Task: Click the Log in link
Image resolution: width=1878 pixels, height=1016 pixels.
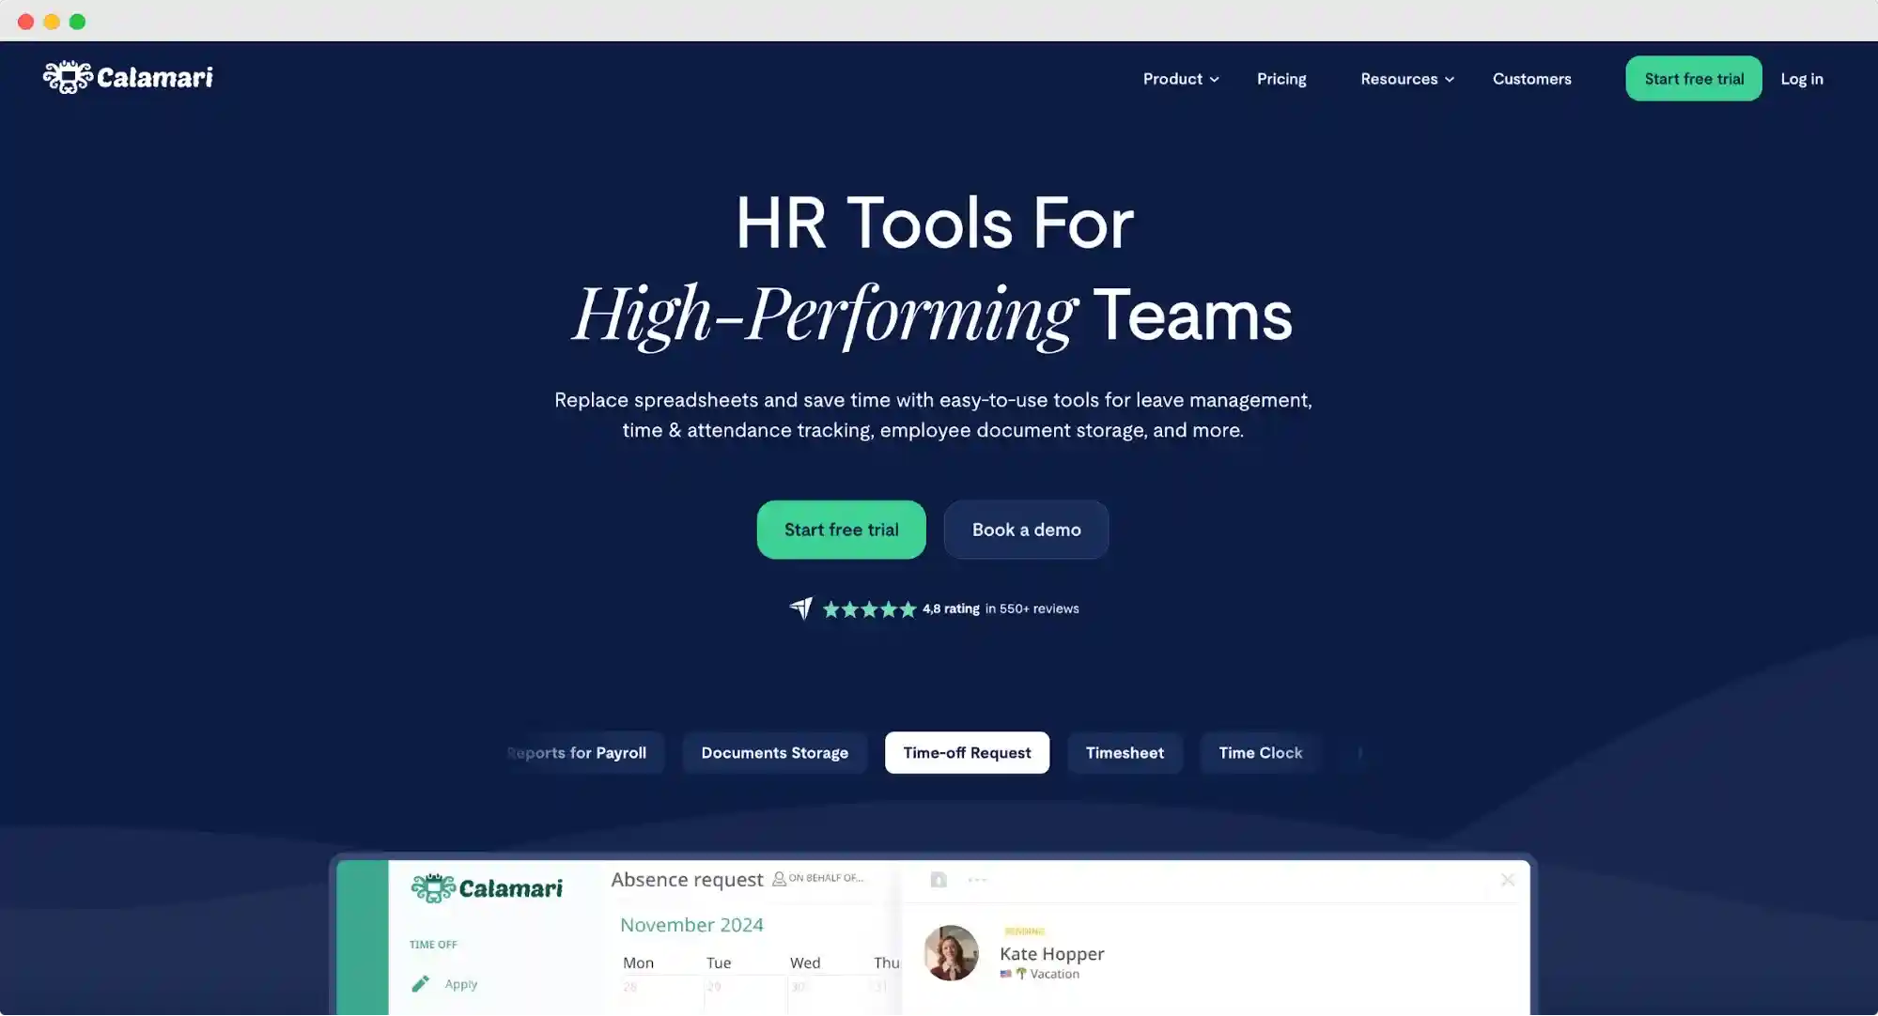Action: click(x=1802, y=79)
